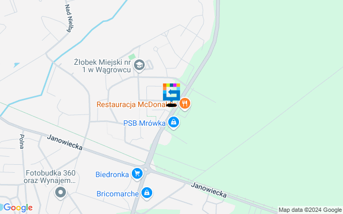Click the roundabout near Biedronka

click(x=146, y=169)
